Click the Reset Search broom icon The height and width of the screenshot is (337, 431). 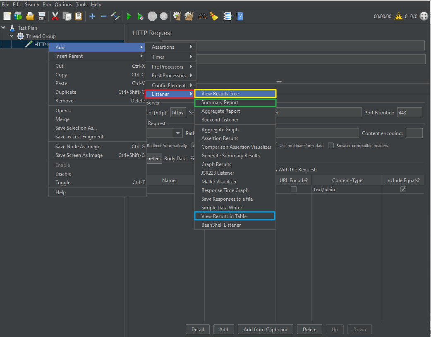click(x=214, y=16)
